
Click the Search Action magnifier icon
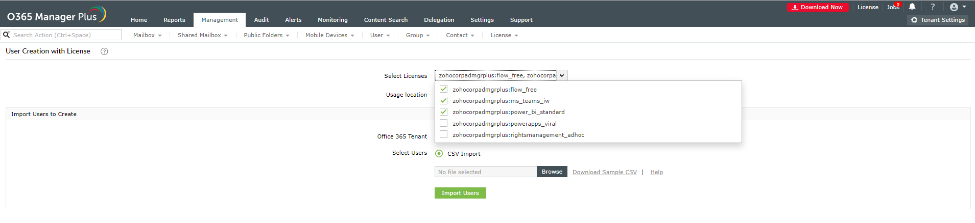(x=6, y=35)
